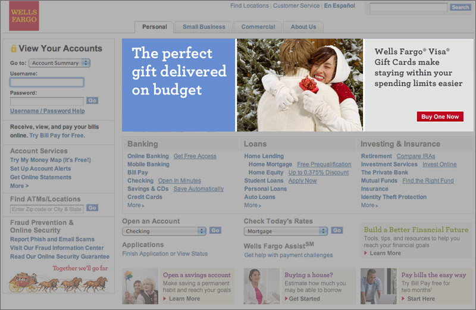This screenshot has width=476, height=310.
Task: Read Our Online Security Guarantee
Action: coord(60,256)
